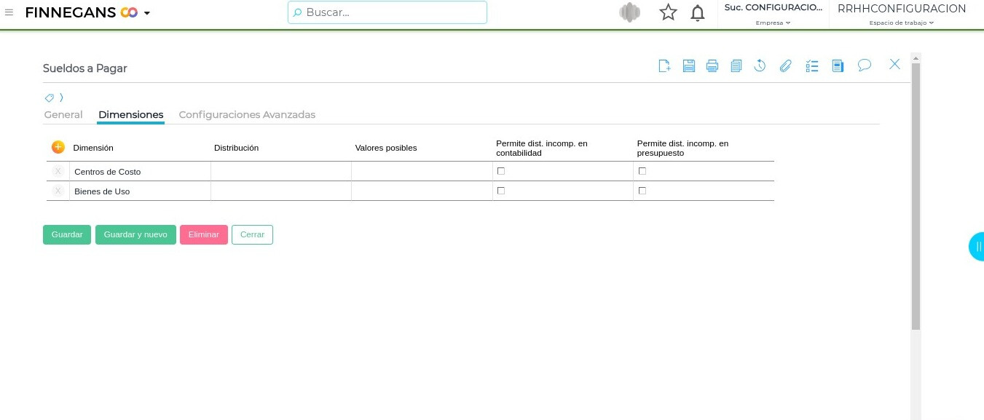This screenshot has width=984, height=420.
Task: Click the Sueldos a Pagar title
Action: 85,68
